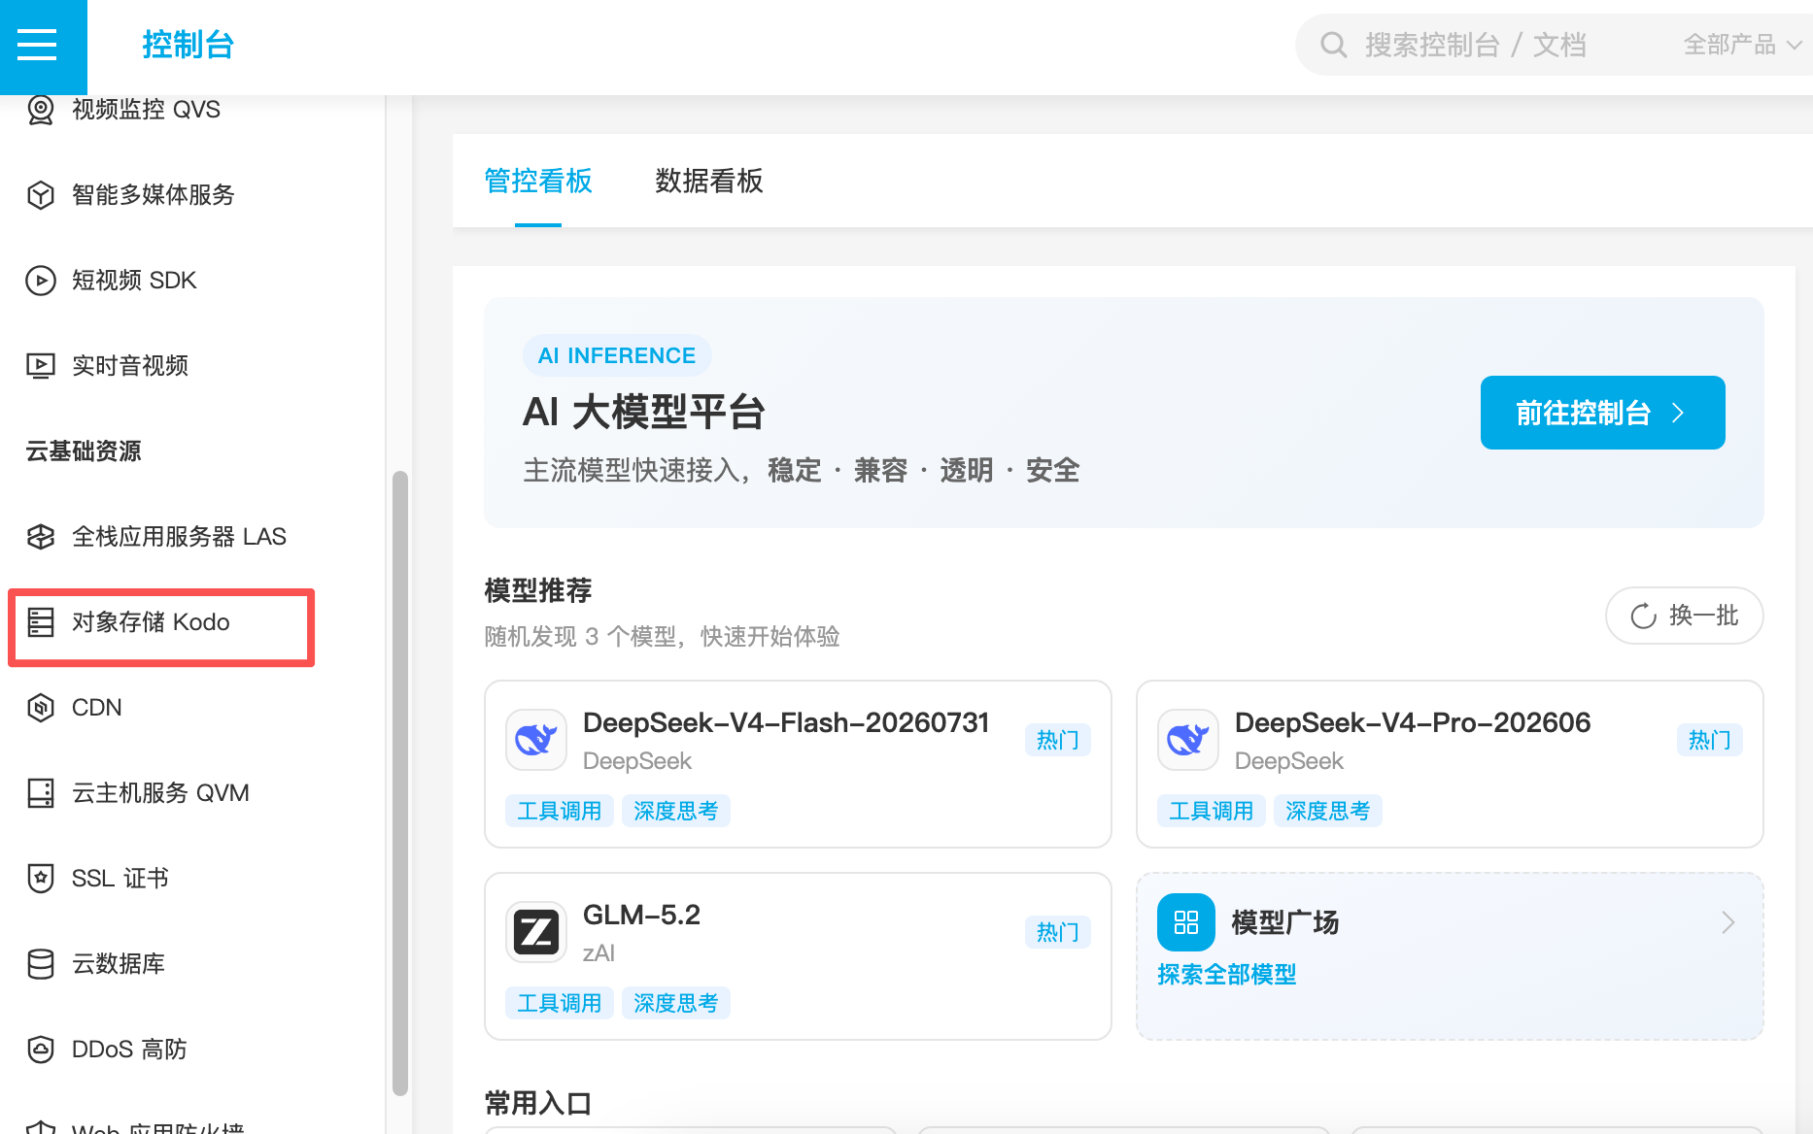This screenshot has width=1813, height=1134.
Task: Open 视频监控 QVS in the sidebar
Action: [x=146, y=110]
